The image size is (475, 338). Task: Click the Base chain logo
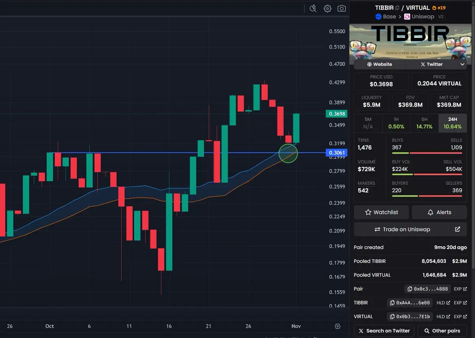coord(378,17)
